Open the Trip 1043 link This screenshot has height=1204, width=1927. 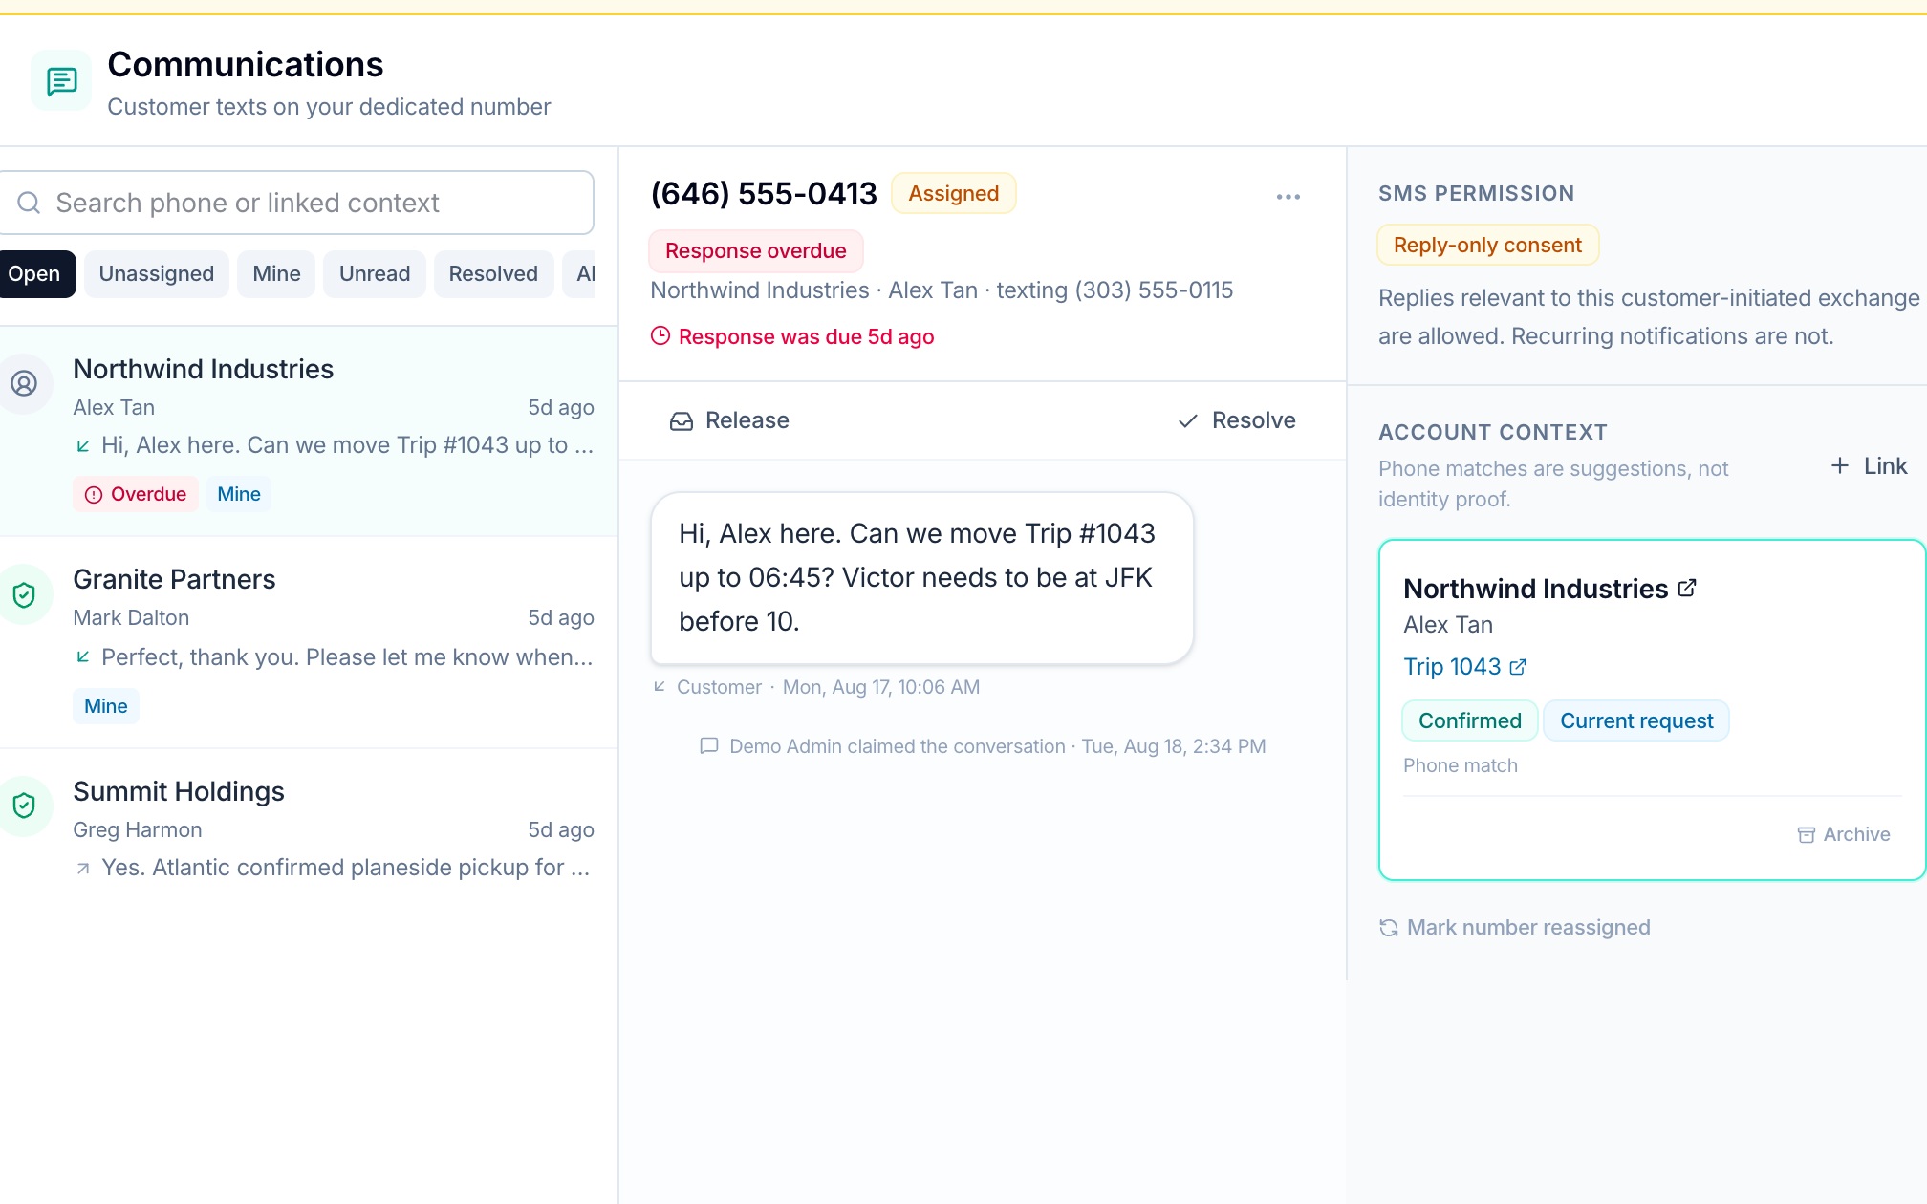(x=1464, y=667)
